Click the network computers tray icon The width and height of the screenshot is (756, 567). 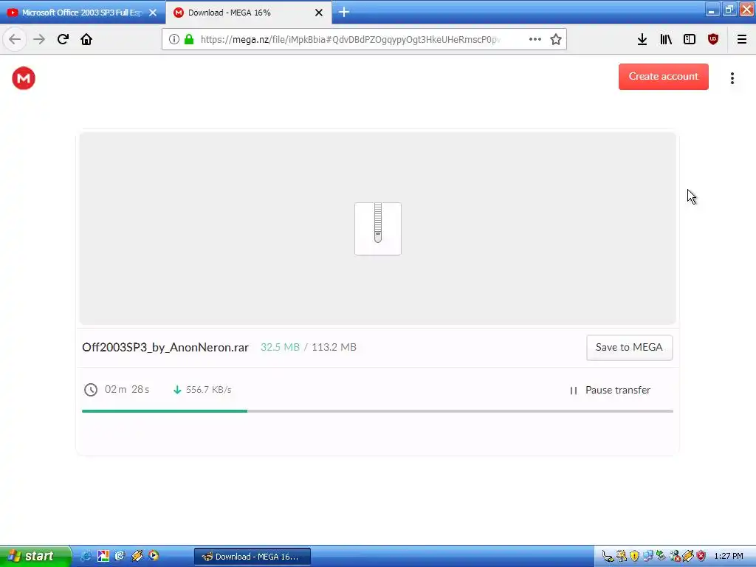click(x=647, y=557)
